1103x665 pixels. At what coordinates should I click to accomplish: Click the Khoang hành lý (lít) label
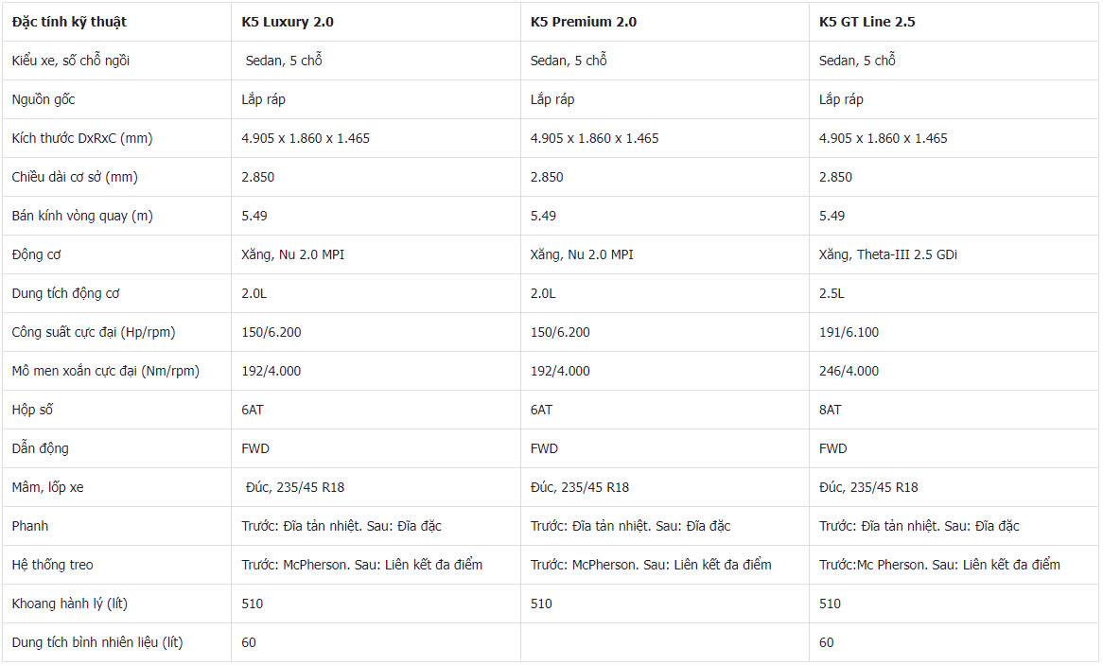(x=70, y=604)
